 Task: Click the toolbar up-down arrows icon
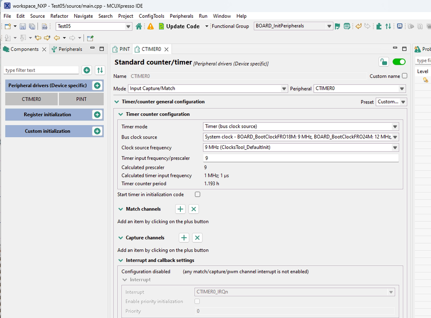pos(388,26)
